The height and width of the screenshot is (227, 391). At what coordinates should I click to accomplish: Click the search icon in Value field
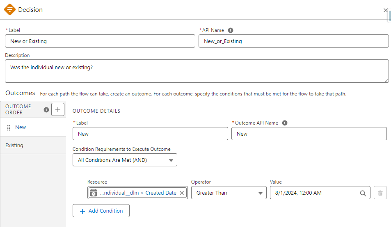pyautogui.click(x=363, y=193)
